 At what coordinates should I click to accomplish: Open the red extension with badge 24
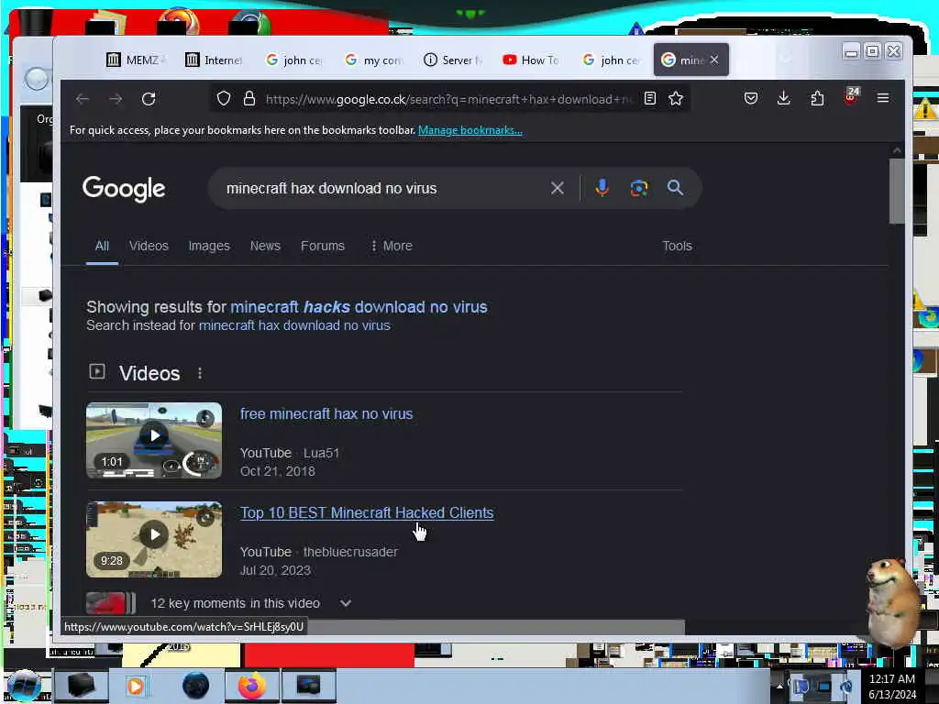(x=851, y=97)
